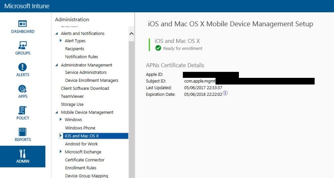
Task: Click the Alerts and Notifications label
Action: [x=83, y=33]
